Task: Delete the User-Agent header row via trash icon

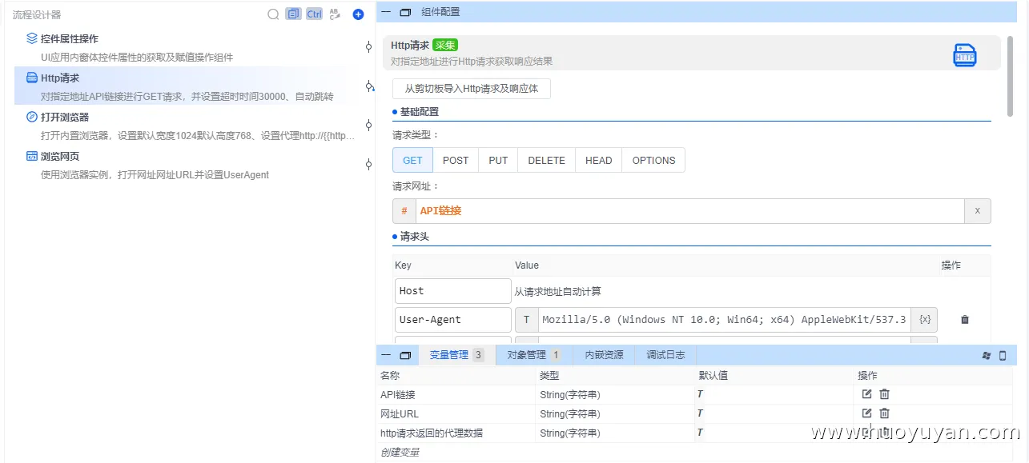Action: click(964, 319)
